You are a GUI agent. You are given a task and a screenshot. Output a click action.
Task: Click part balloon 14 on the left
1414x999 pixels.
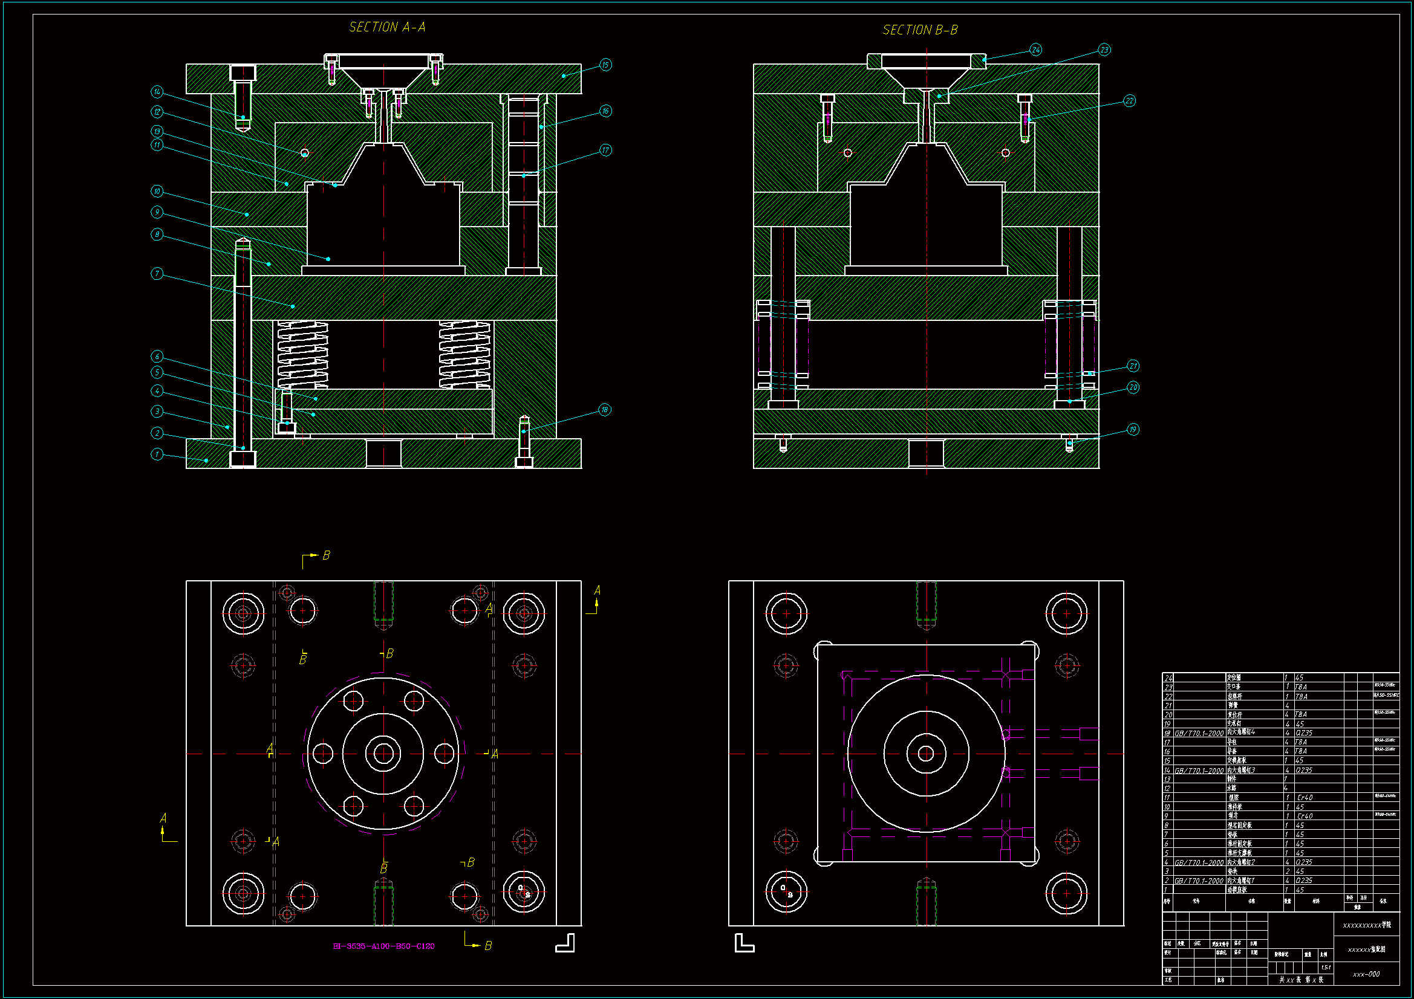coord(157,92)
